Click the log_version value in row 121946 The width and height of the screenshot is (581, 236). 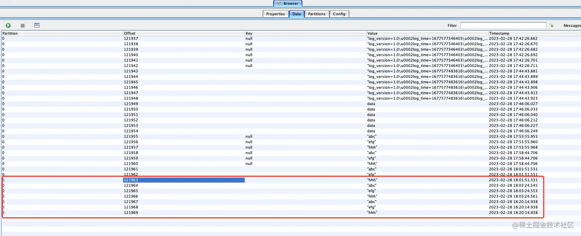pyautogui.click(x=427, y=87)
